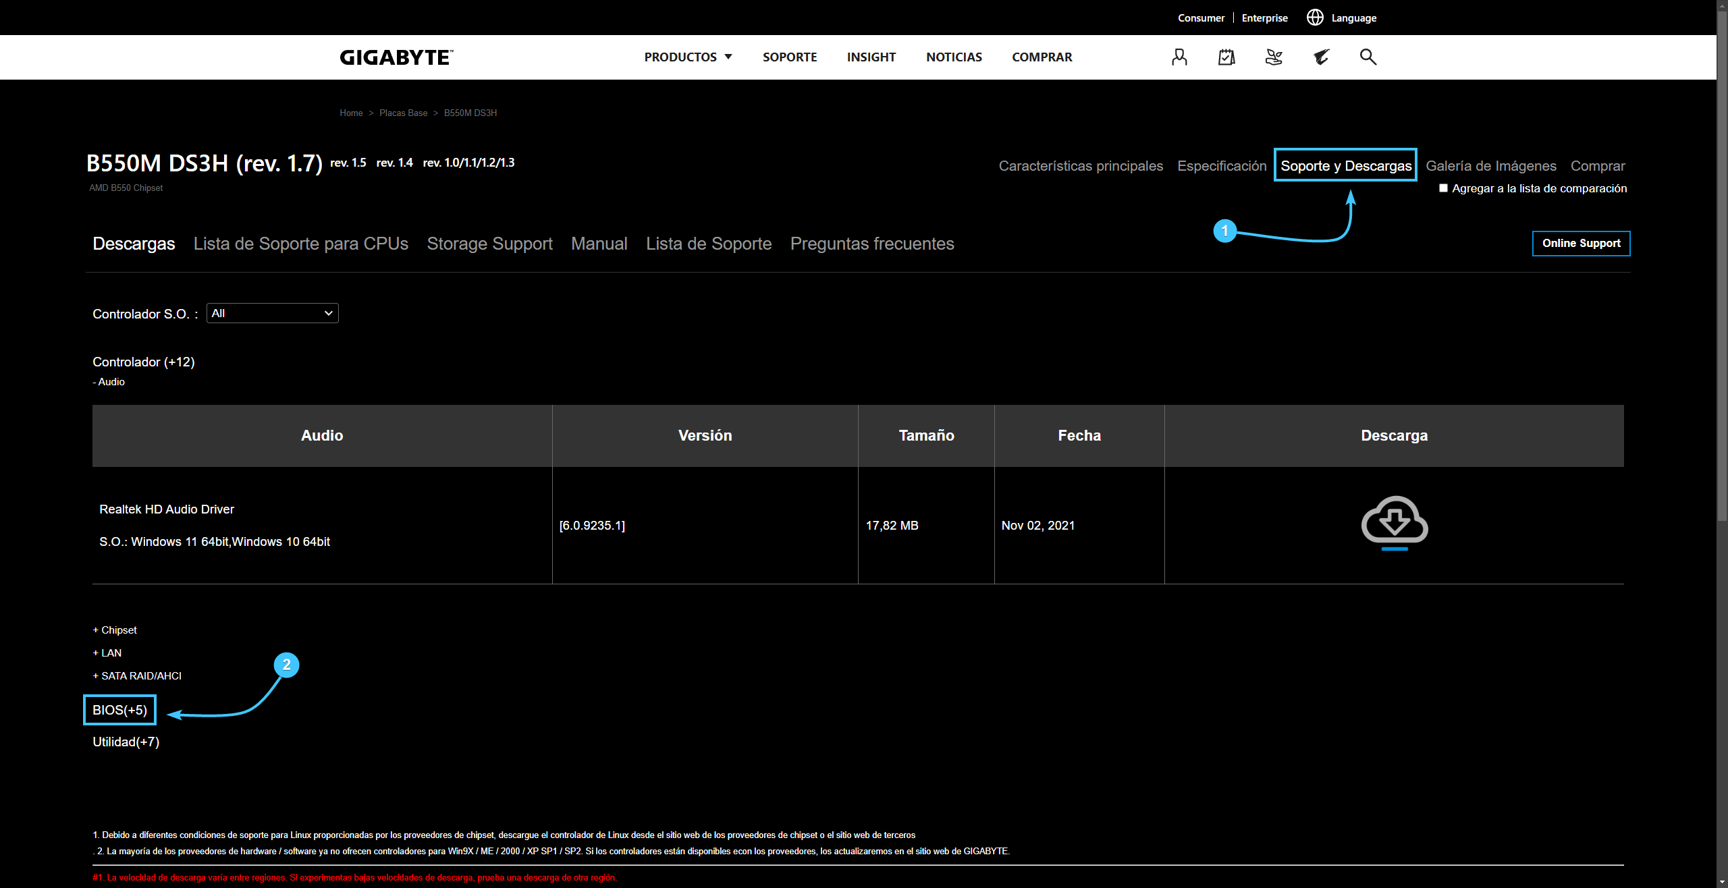The image size is (1728, 888).
Task: Click the globe Language icon
Action: pos(1315,18)
